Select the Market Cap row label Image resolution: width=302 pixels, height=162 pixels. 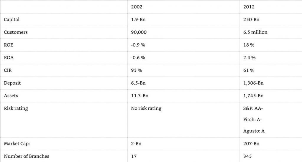point(17,143)
